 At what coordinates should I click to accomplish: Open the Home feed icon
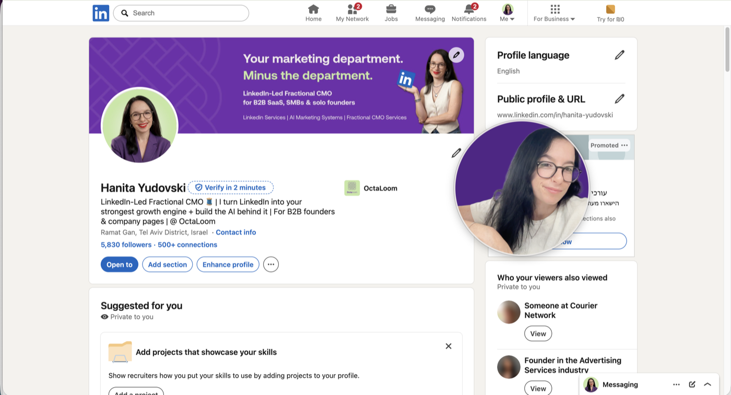[x=313, y=13]
